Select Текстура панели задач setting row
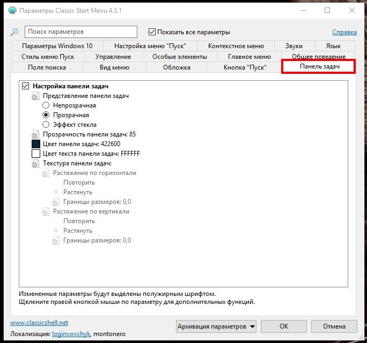367x343 pixels. 77,163
